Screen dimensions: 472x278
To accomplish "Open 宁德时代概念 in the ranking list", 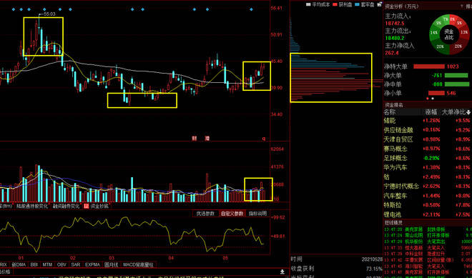I will [x=401, y=187].
